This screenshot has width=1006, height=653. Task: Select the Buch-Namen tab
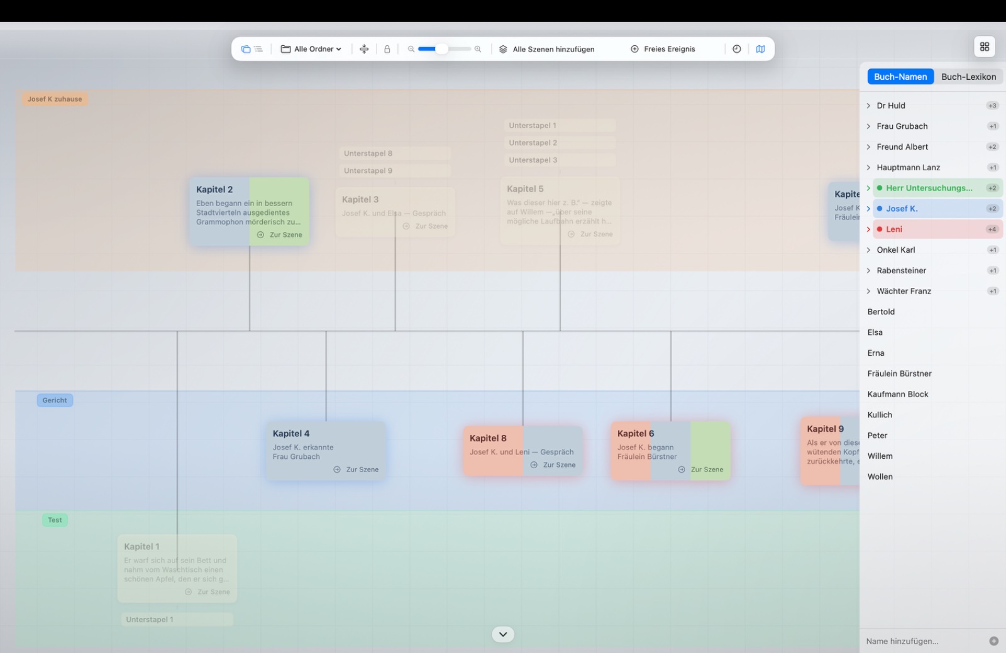[900, 77]
